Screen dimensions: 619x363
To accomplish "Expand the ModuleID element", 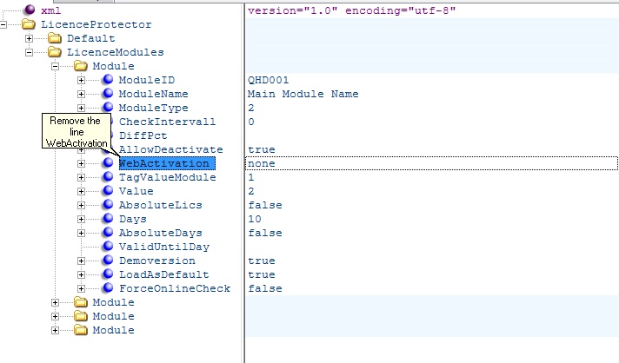I will tap(81, 80).
